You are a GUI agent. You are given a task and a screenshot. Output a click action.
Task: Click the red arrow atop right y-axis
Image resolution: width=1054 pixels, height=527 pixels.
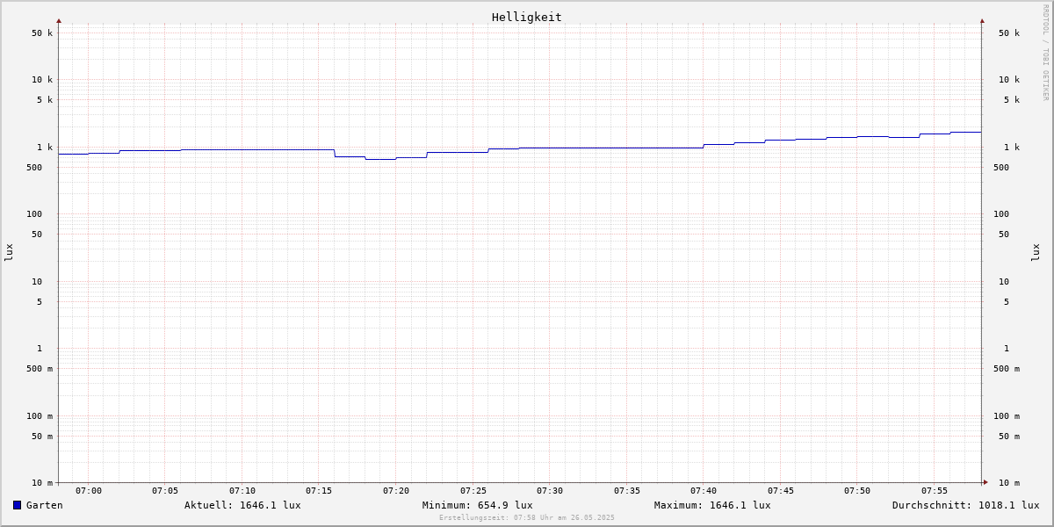(x=982, y=20)
